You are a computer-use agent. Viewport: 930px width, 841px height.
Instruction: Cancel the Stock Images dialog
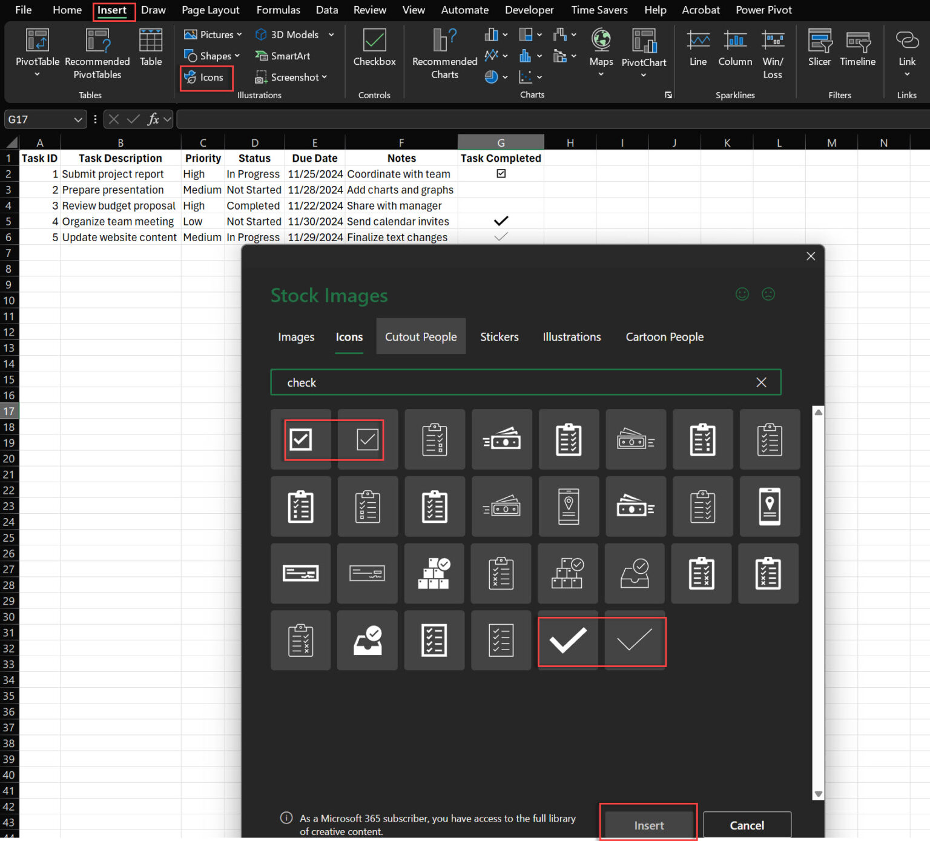click(x=747, y=825)
